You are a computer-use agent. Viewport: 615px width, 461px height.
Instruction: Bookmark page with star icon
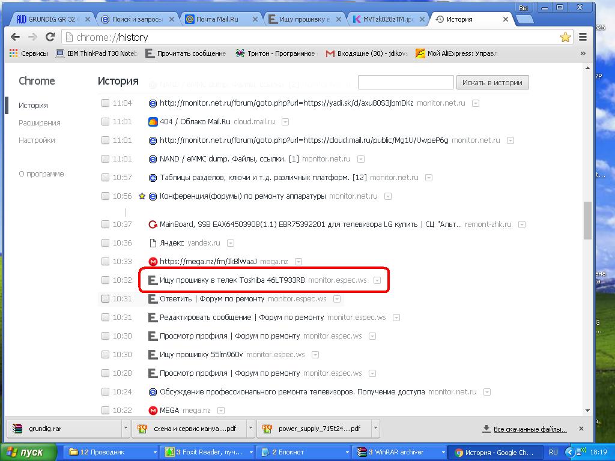coord(565,37)
